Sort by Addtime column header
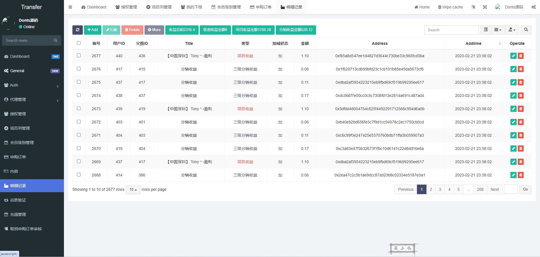The width and height of the screenshot is (540, 257). click(x=473, y=43)
